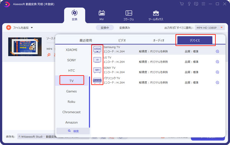Open settings gear for パナソニック TV
Viewport: 230px width, 145px height.
(x=217, y=82)
